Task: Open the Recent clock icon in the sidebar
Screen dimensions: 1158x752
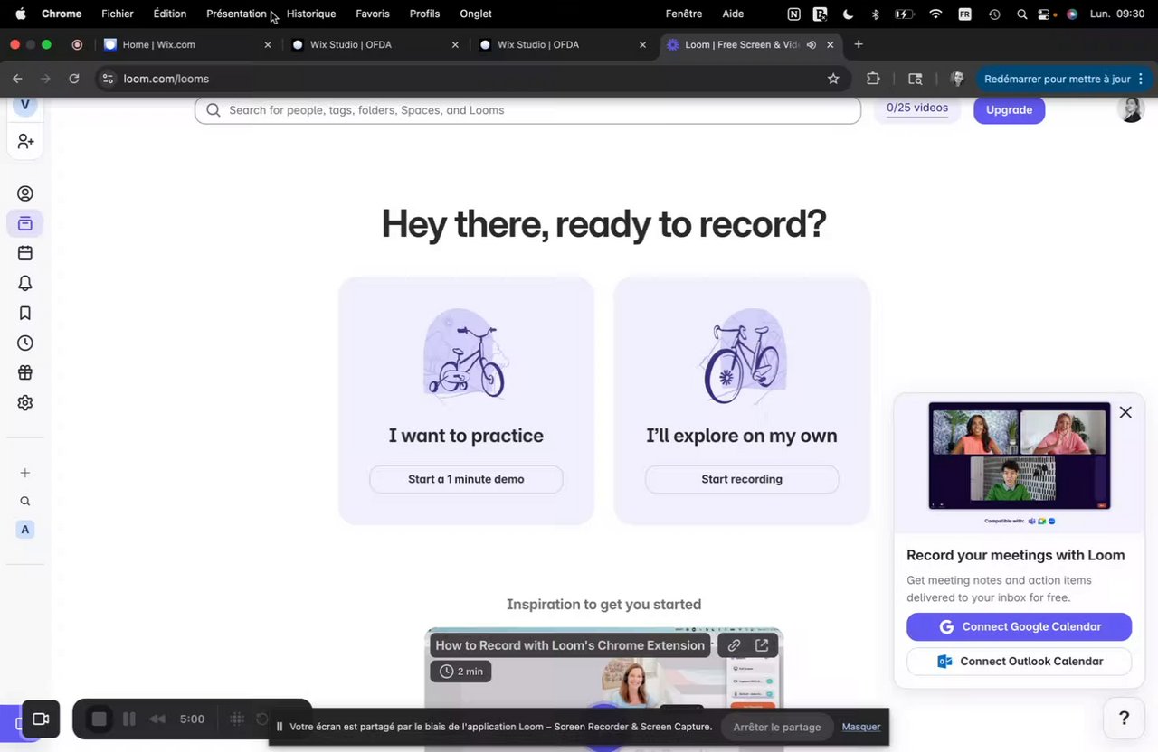Action: 25,343
